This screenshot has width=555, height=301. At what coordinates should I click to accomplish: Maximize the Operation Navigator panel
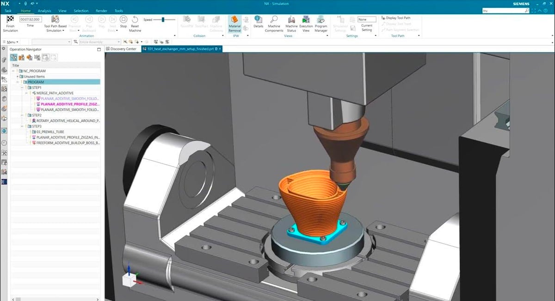(99, 49)
